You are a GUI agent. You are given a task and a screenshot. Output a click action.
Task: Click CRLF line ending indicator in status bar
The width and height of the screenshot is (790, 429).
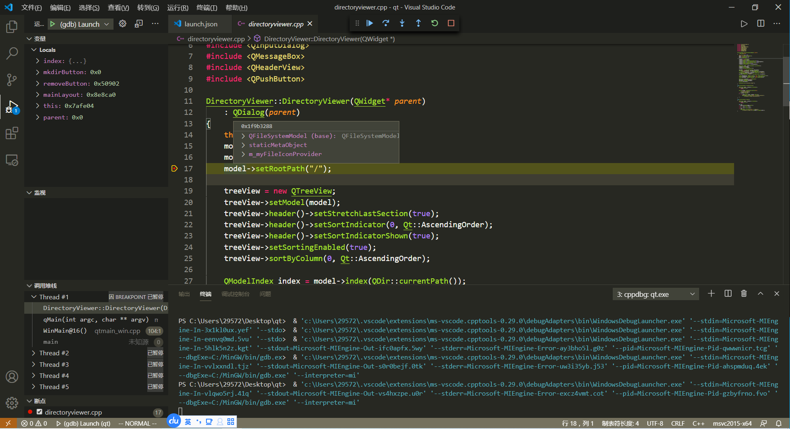677,423
